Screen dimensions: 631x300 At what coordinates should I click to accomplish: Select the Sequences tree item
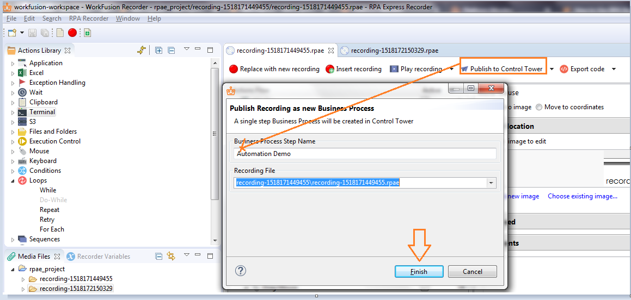pos(44,239)
